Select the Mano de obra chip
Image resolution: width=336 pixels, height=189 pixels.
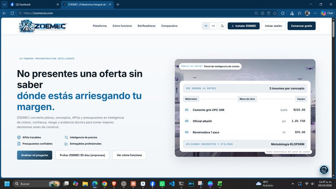[x=247, y=99]
